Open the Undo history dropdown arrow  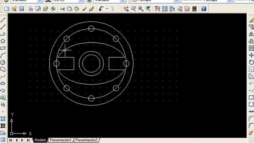pyautogui.click(x=107, y=9)
